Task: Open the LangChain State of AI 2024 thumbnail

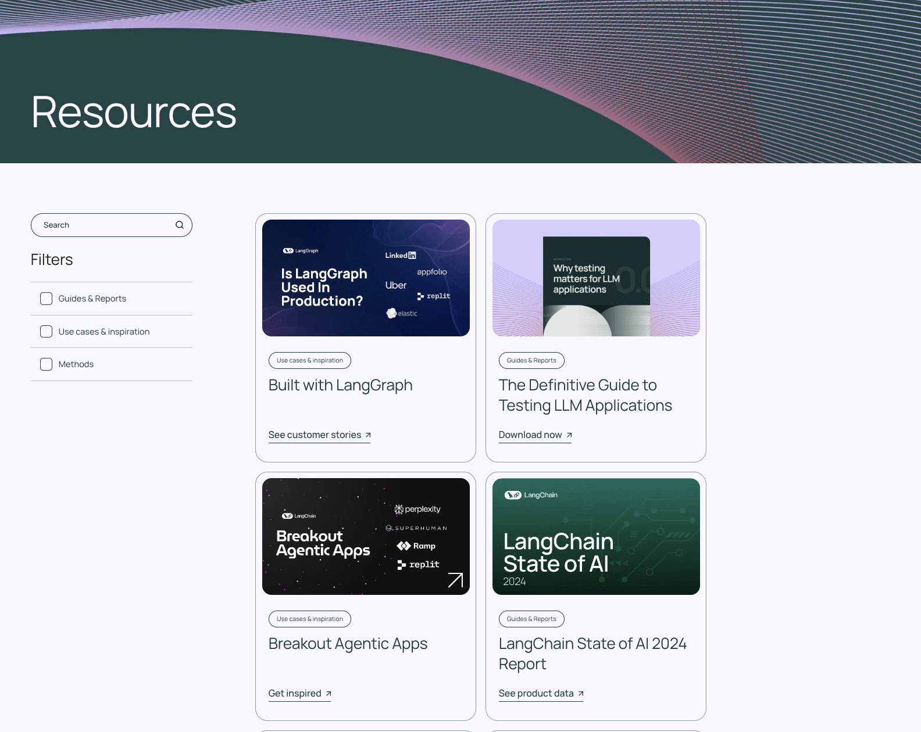Action: pyautogui.click(x=596, y=536)
